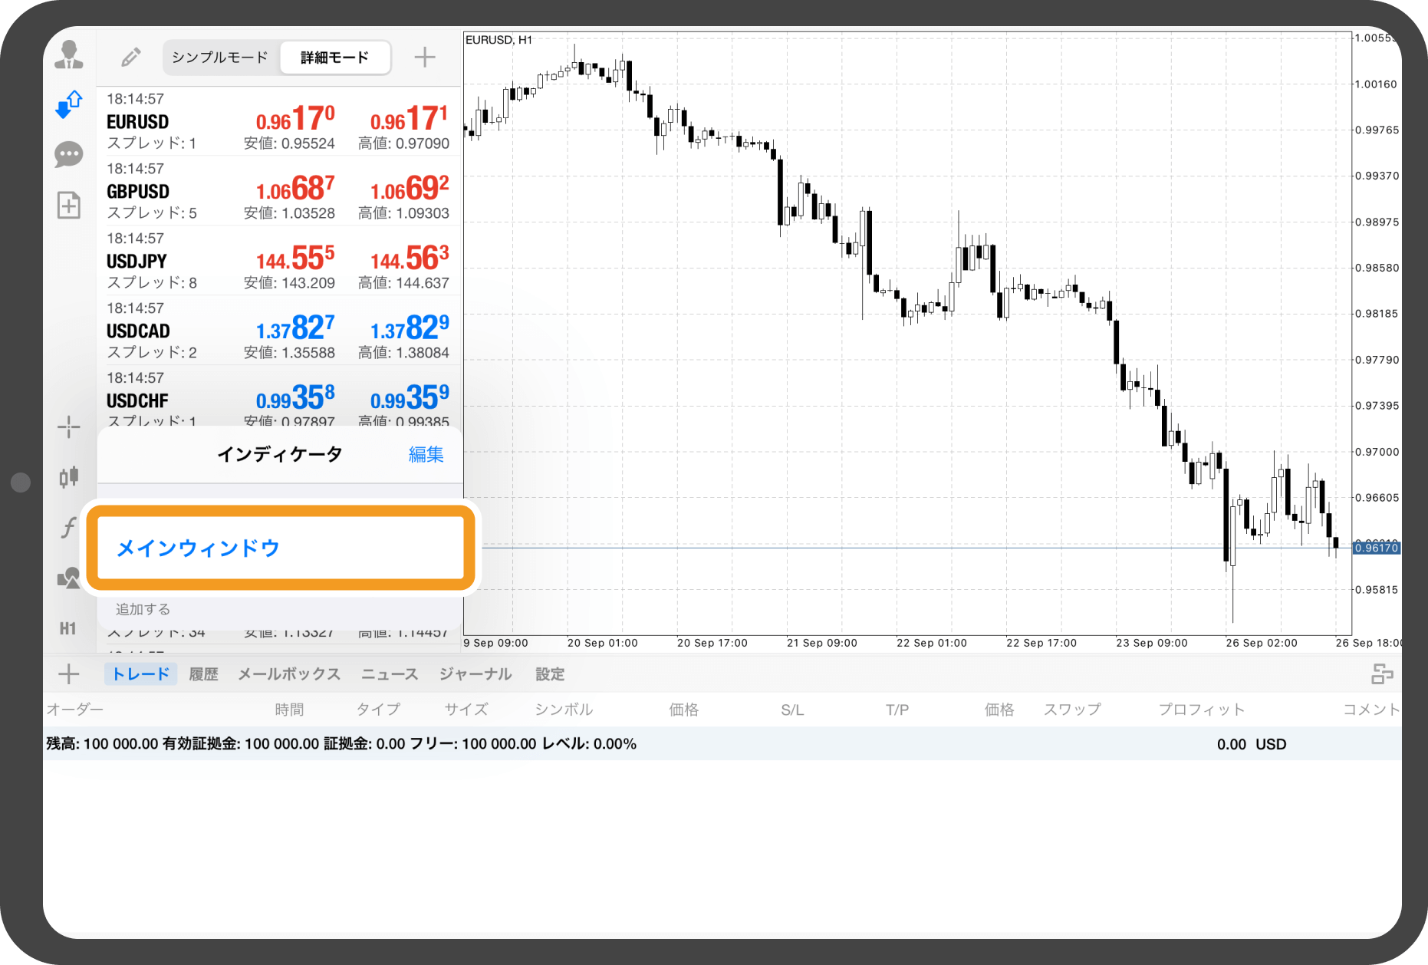Switch to 詳細モード
The width and height of the screenshot is (1428, 965).
334,58
